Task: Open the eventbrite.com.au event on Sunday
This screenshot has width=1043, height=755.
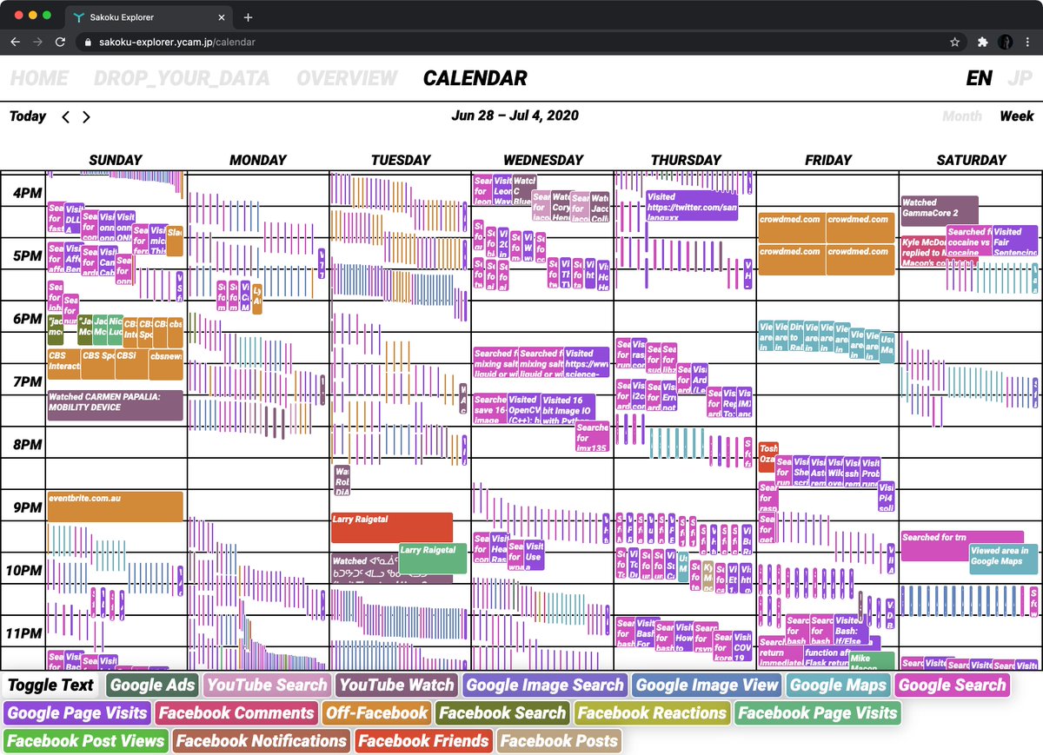Action: 115,507
